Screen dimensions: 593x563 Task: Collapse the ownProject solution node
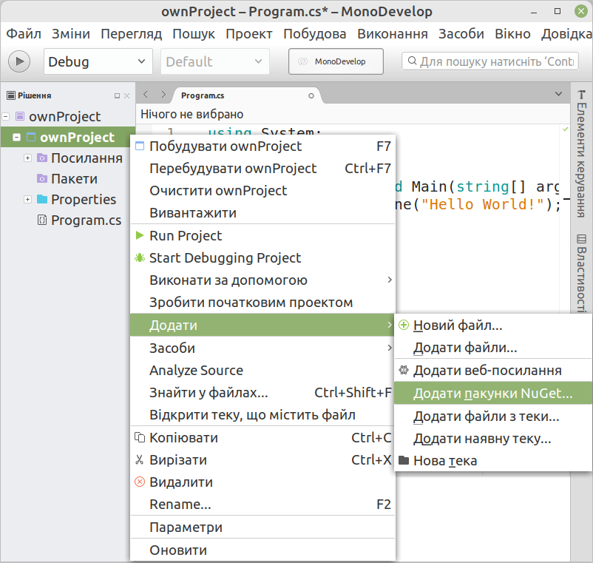6,117
